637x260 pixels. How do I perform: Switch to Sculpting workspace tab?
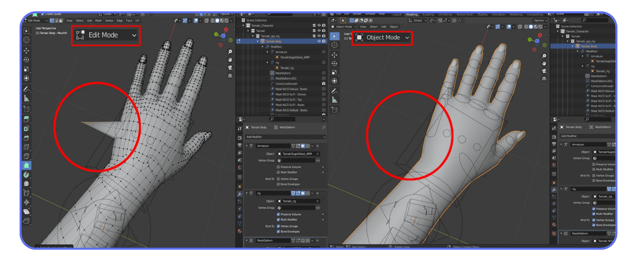(x=428, y=15)
